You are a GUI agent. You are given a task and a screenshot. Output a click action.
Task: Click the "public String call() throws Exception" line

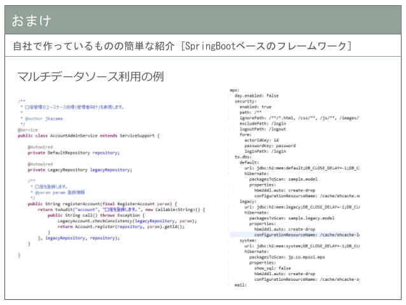pos(96,215)
